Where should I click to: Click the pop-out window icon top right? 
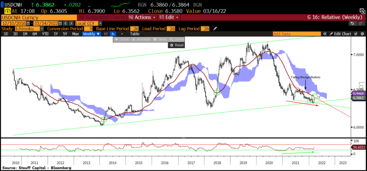click(362, 11)
